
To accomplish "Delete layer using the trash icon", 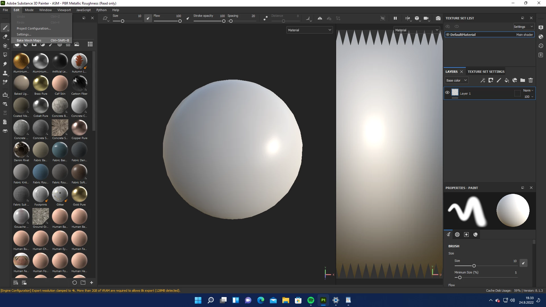I will coord(530,80).
